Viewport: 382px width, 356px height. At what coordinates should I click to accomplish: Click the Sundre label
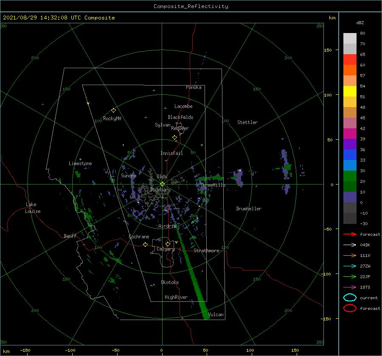pos(129,176)
